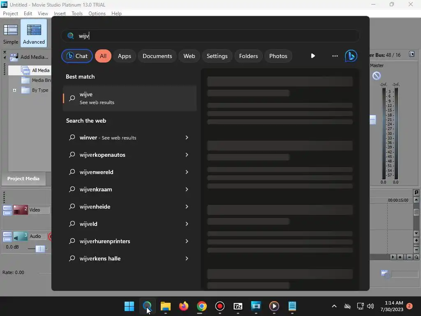
Task: Expand wijverkens halle suggestion arrow
Action: point(187,258)
